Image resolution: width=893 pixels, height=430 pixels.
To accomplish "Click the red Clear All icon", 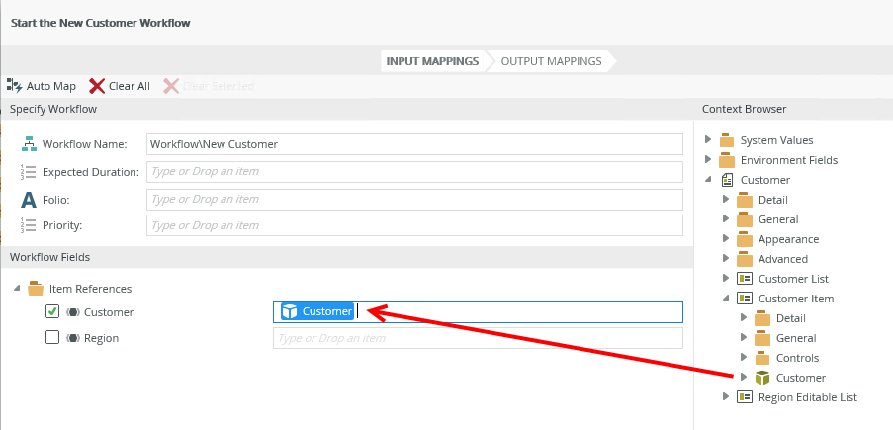I will (97, 86).
